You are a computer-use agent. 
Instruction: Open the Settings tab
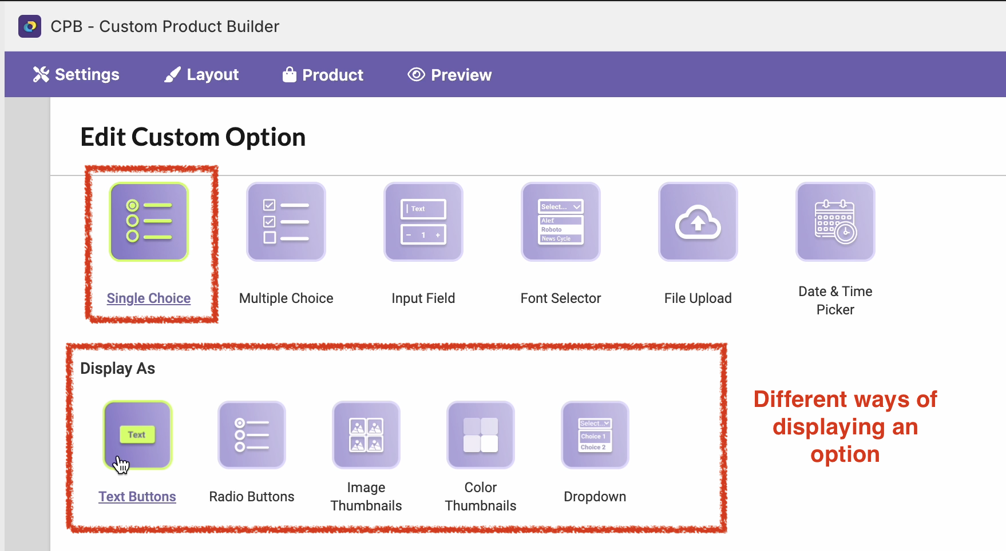tap(76, 75)
